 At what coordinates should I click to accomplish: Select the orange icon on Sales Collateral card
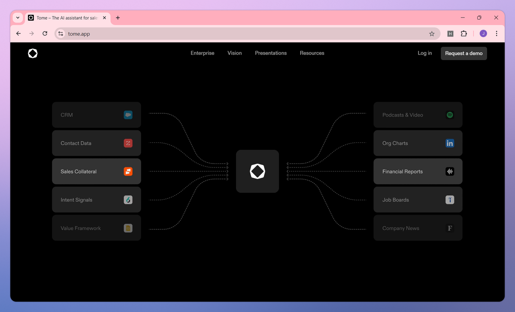point(128,171)
